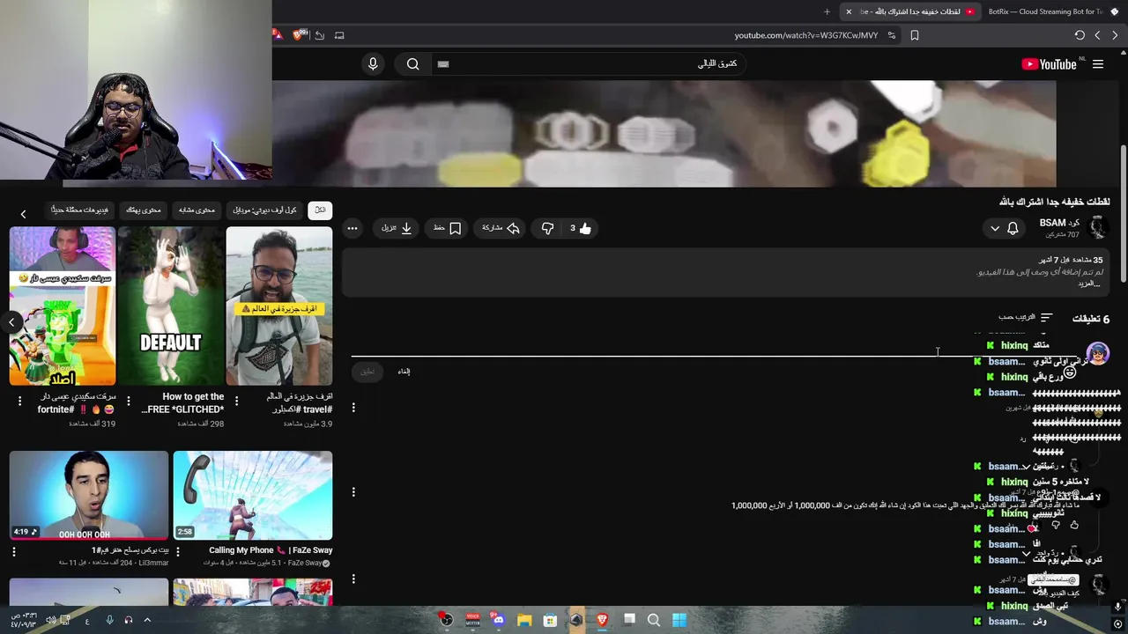
Task: Click the Calling My Phone | FaZe Sway title
Action: click(271, 550)
